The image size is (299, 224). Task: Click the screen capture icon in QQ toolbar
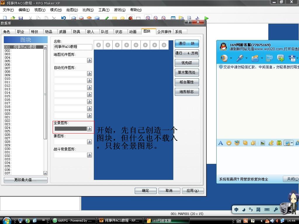tap(288, 143)
